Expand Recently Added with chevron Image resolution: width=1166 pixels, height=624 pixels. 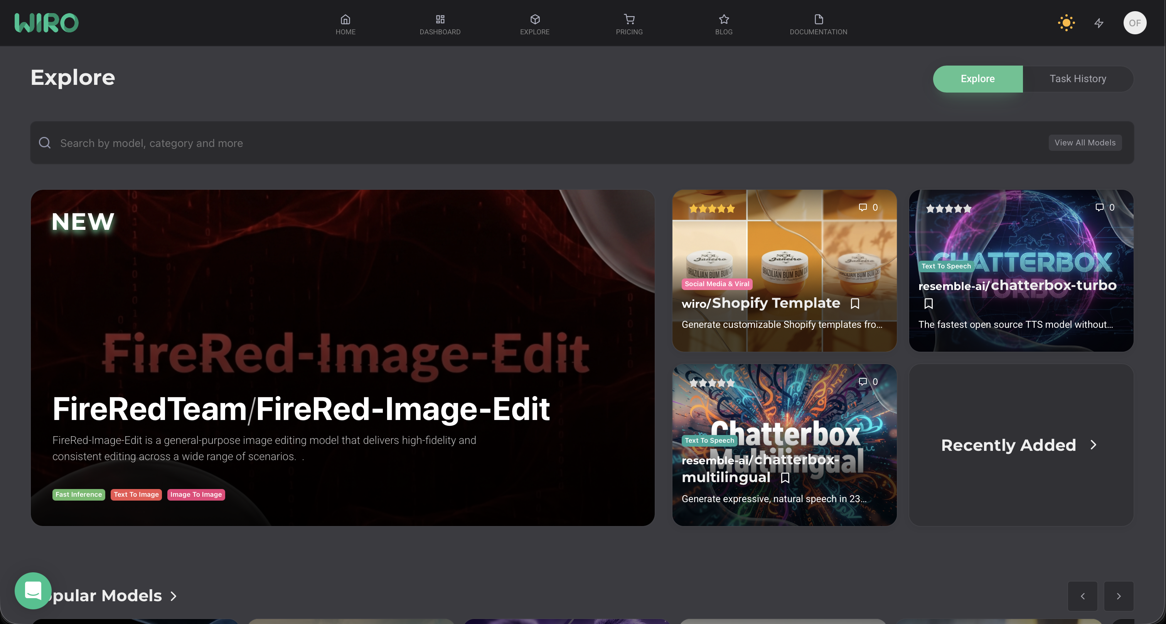1093,445
